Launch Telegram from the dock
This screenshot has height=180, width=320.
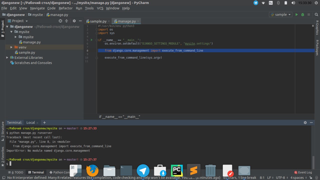(x=143, y=170)
